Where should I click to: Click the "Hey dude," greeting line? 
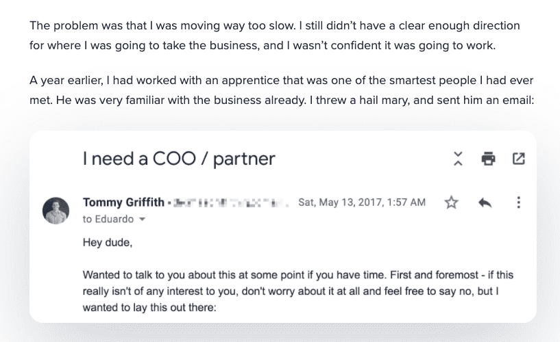(108, 243)
